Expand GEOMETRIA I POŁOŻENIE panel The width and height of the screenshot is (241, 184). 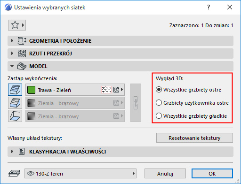(120, 41)
